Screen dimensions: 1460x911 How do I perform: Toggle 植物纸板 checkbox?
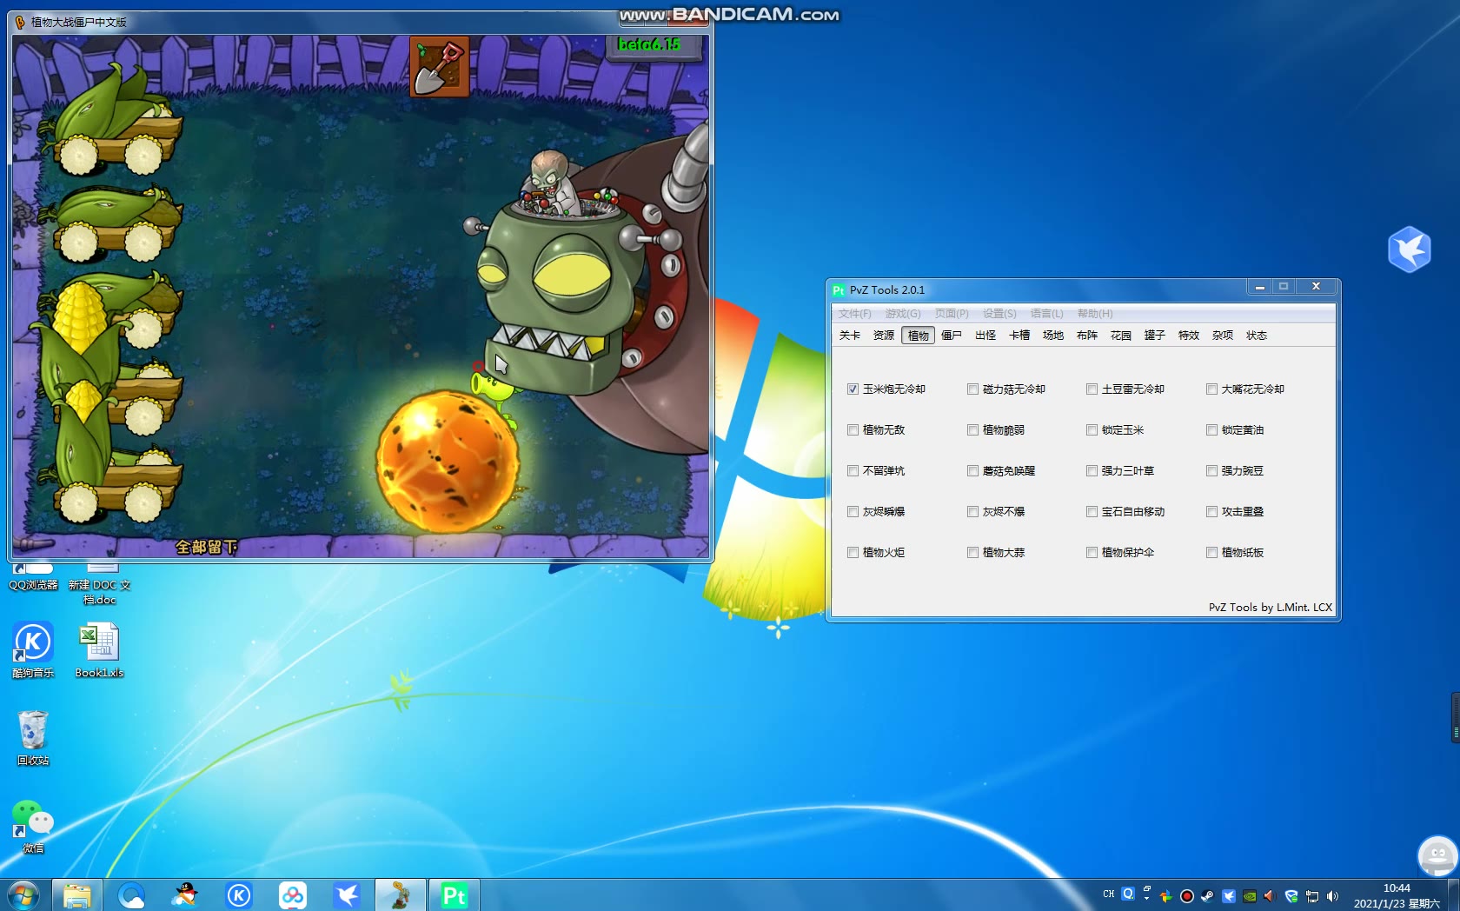[1211, 552]
